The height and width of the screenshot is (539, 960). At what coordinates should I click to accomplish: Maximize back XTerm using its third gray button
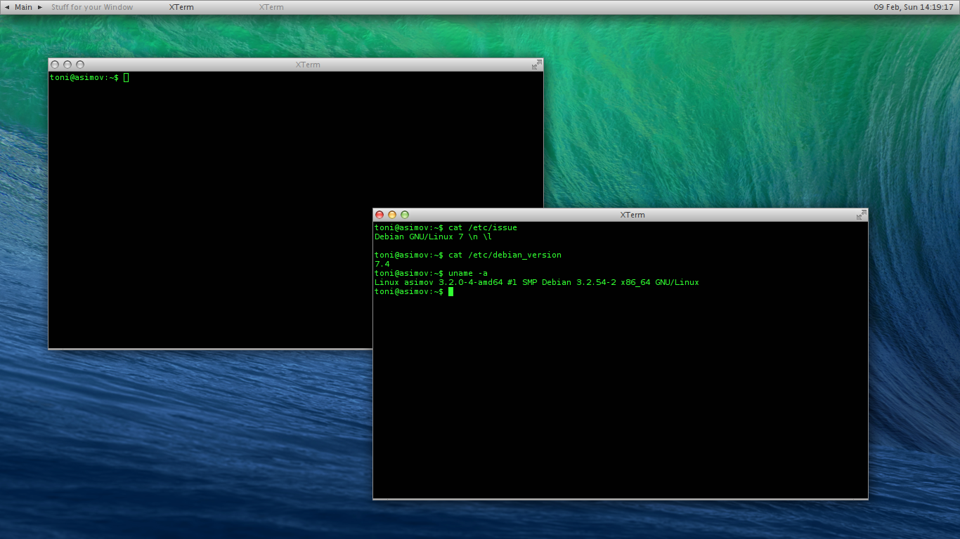point(80,65)
